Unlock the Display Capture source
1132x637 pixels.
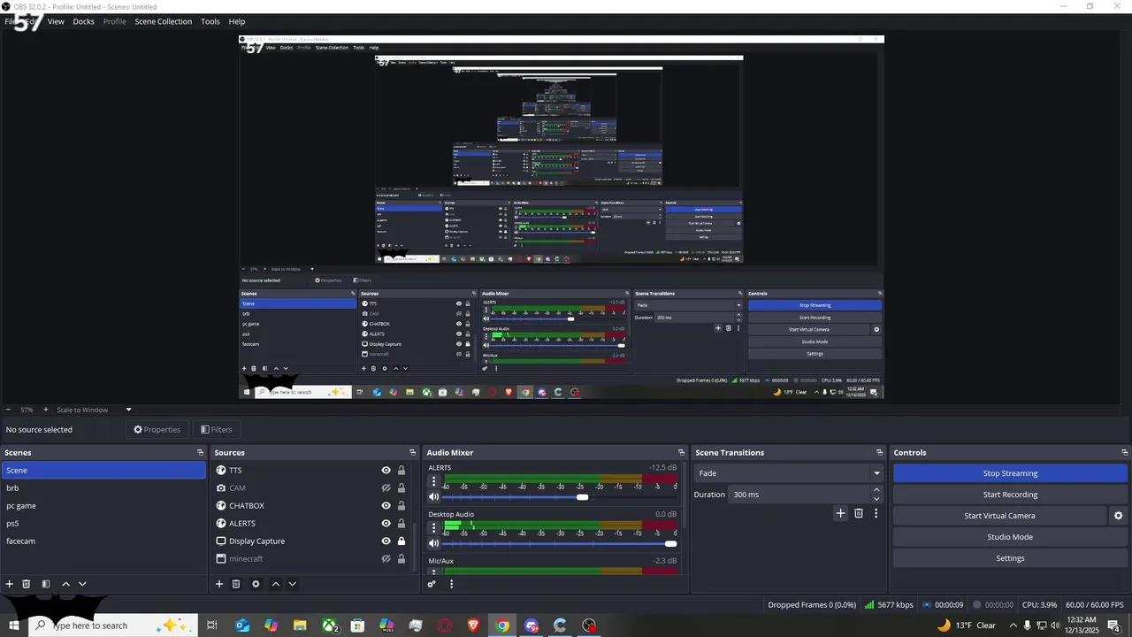[402, 541]
